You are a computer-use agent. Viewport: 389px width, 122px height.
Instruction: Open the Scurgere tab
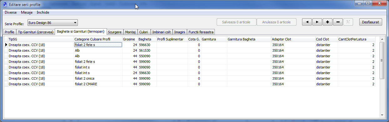[x=114, y=32]
